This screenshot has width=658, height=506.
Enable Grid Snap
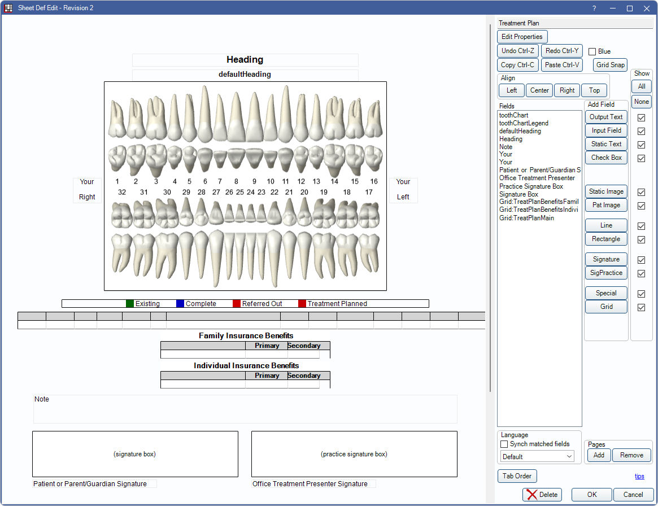(x=610, y=64)
